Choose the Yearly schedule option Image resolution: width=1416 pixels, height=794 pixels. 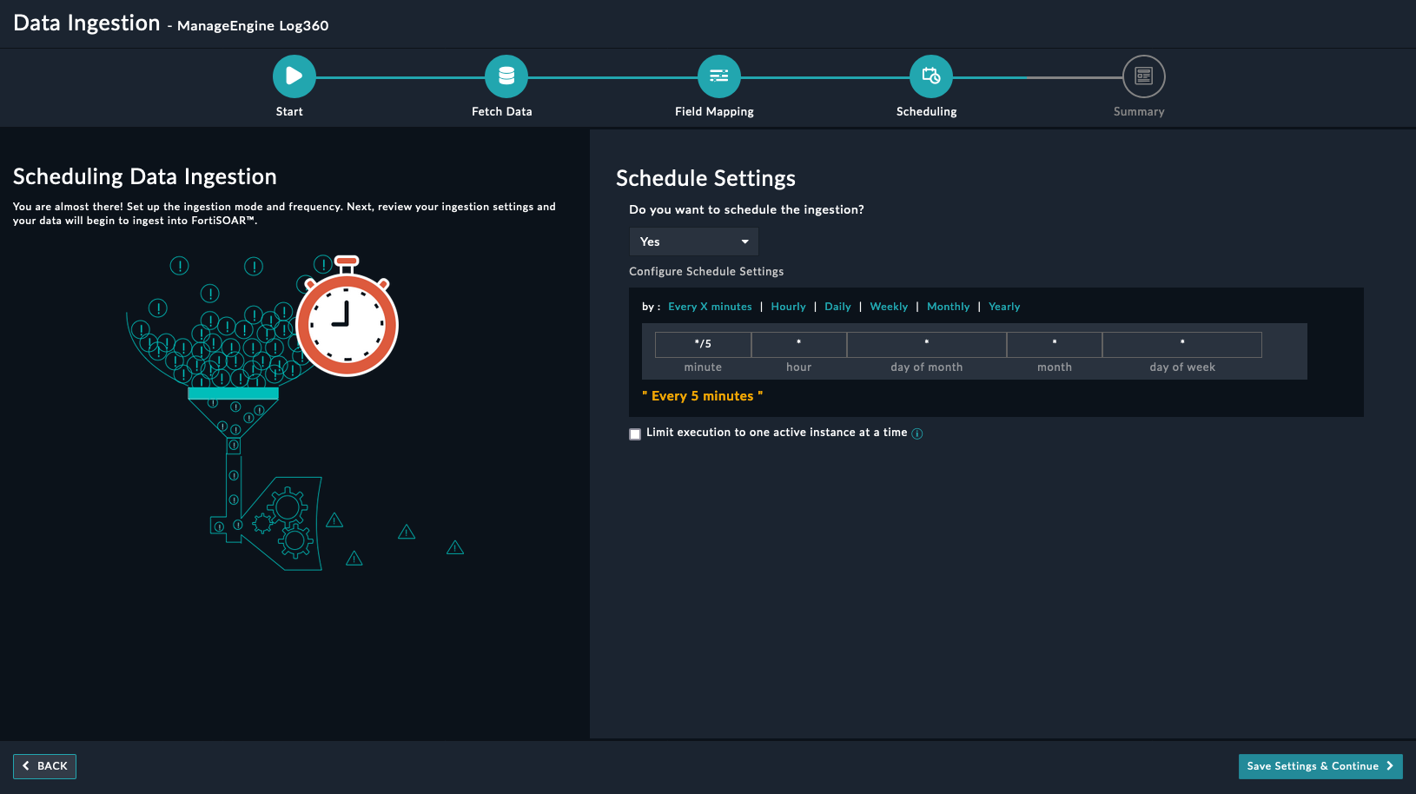[x=1004, y=306]
